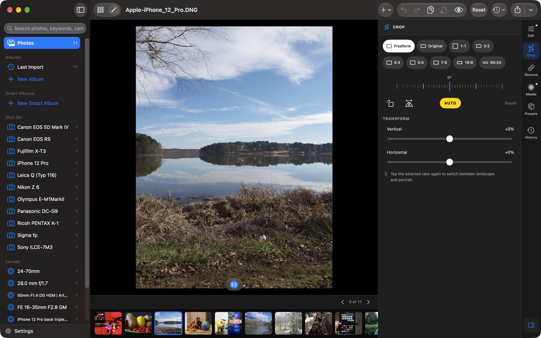Screen dimensions: 541x338
Task: Filter by iPhone 12 Pro camera
Action: pos(42,163)
